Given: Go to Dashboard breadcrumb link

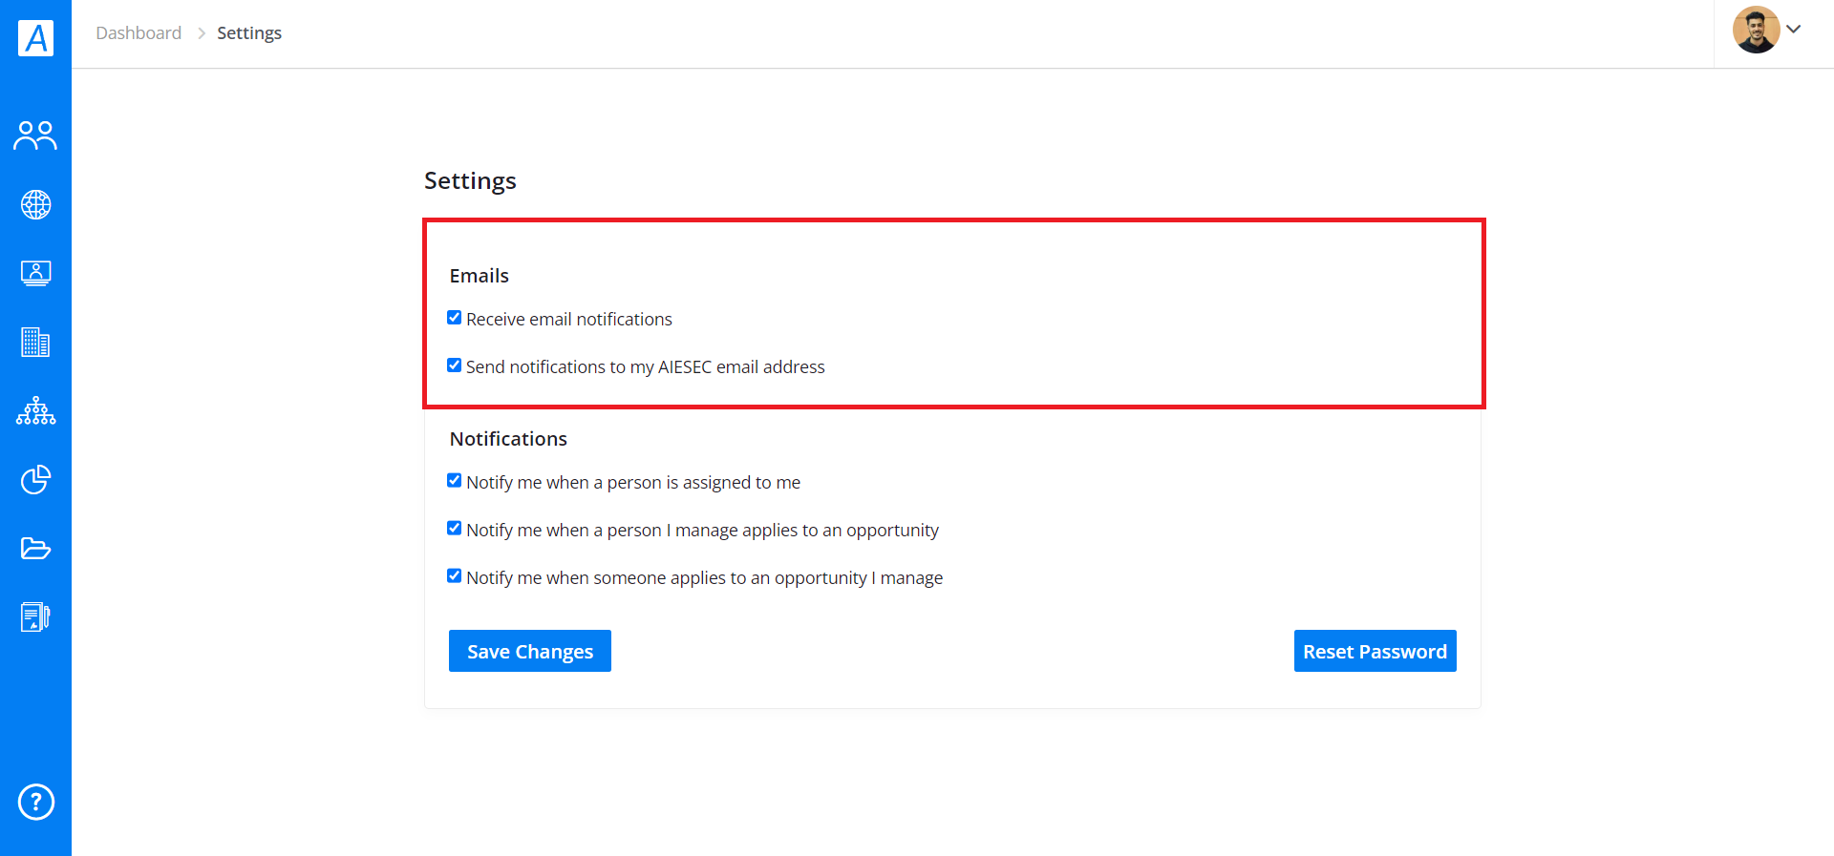Looking at the screenshot, I should coord(139,33).
